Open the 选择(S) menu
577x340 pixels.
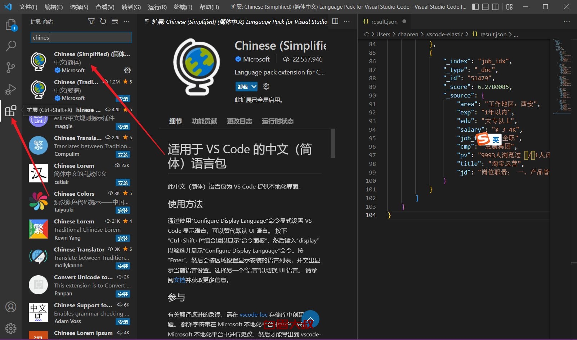coord(79,7)
